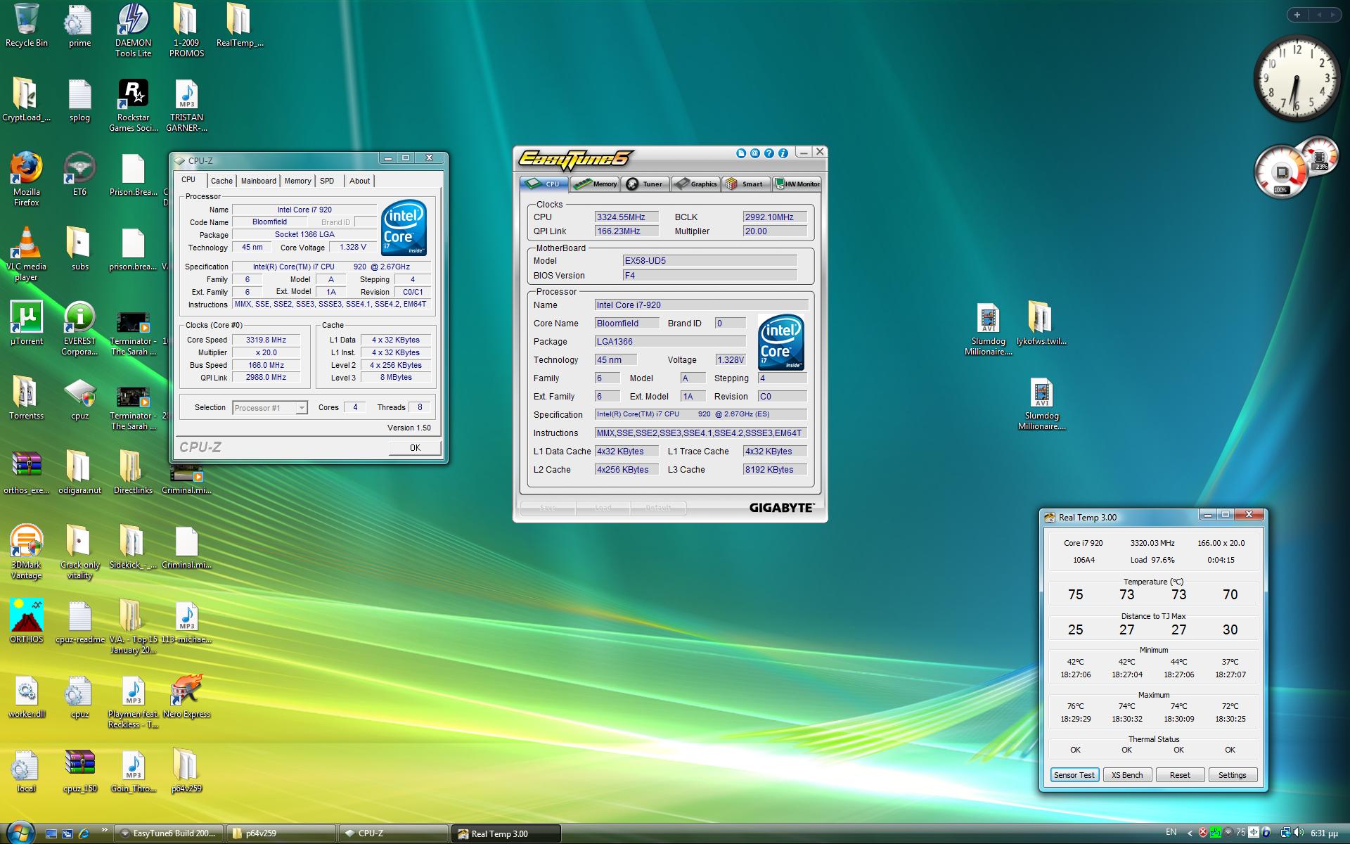This screenshot has width=1350, height=844.
Task: Click Real Temp 3.00 taskbar button
Action: 506,833
